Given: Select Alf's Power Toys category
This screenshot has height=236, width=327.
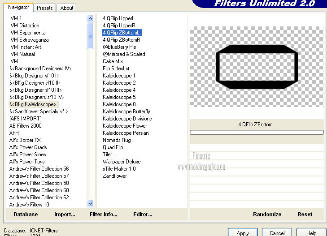Looking at the screenshot, I should coord(27,162).
